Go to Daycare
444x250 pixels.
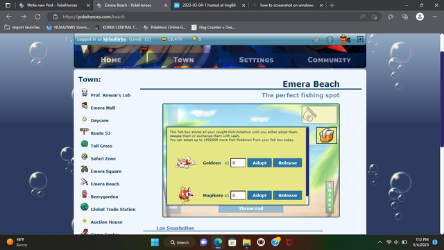99,121
